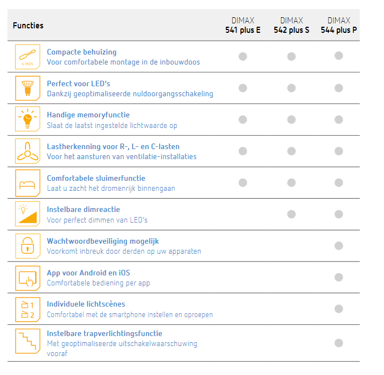Click the 'Functies' column header
This screenshot has width=384, height=375.
pyautogui.click(x=28, y=26)
